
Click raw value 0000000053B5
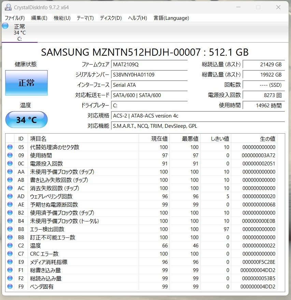(259, 278)
